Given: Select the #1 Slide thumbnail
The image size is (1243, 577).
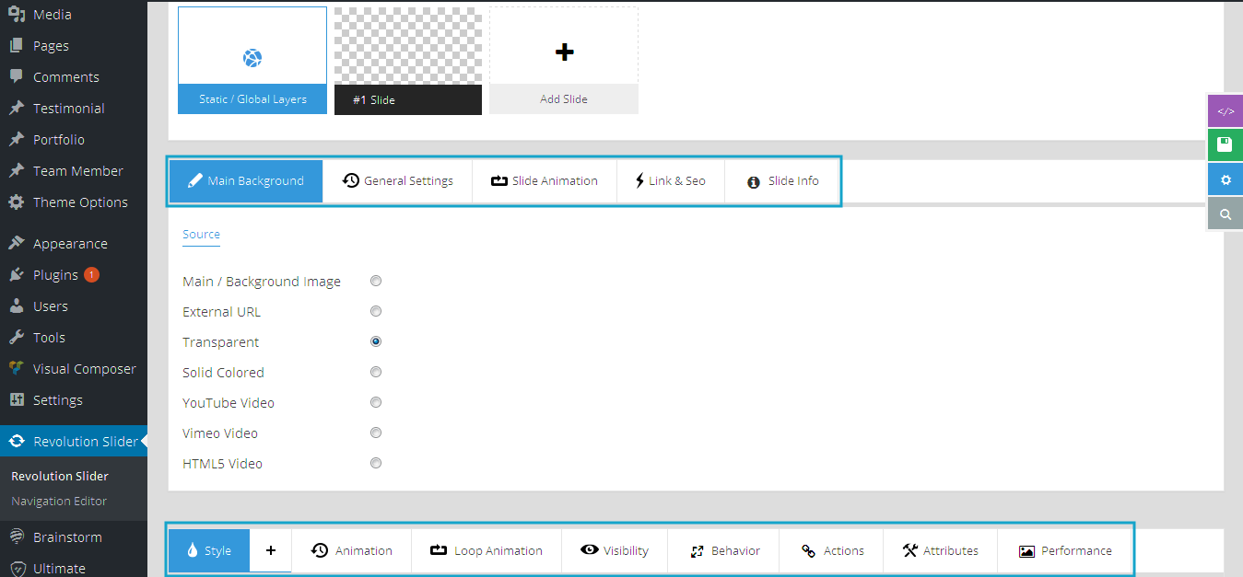Looking at the screenshot, I should click(407, 61).
